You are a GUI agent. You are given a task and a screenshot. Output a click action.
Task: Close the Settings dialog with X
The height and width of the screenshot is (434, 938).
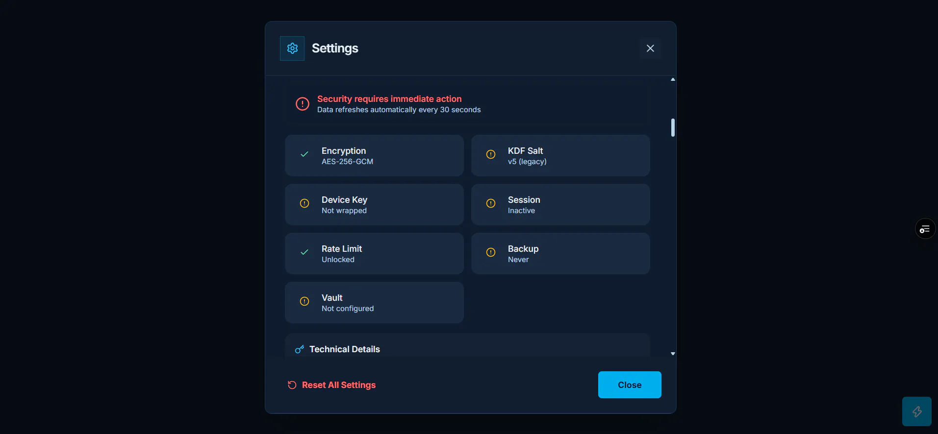pos(650,48)
